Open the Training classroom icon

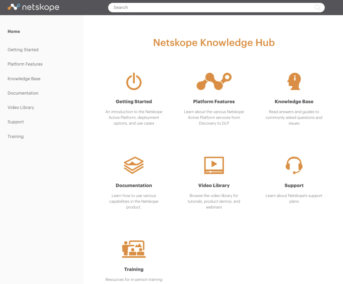(134, 249)
